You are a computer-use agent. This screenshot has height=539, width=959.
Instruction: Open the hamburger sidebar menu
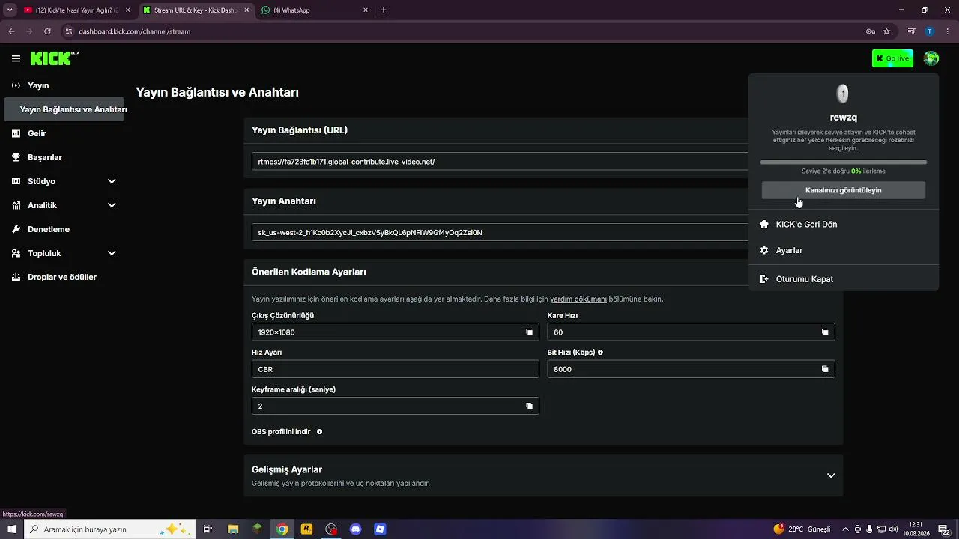coord(16,58)
